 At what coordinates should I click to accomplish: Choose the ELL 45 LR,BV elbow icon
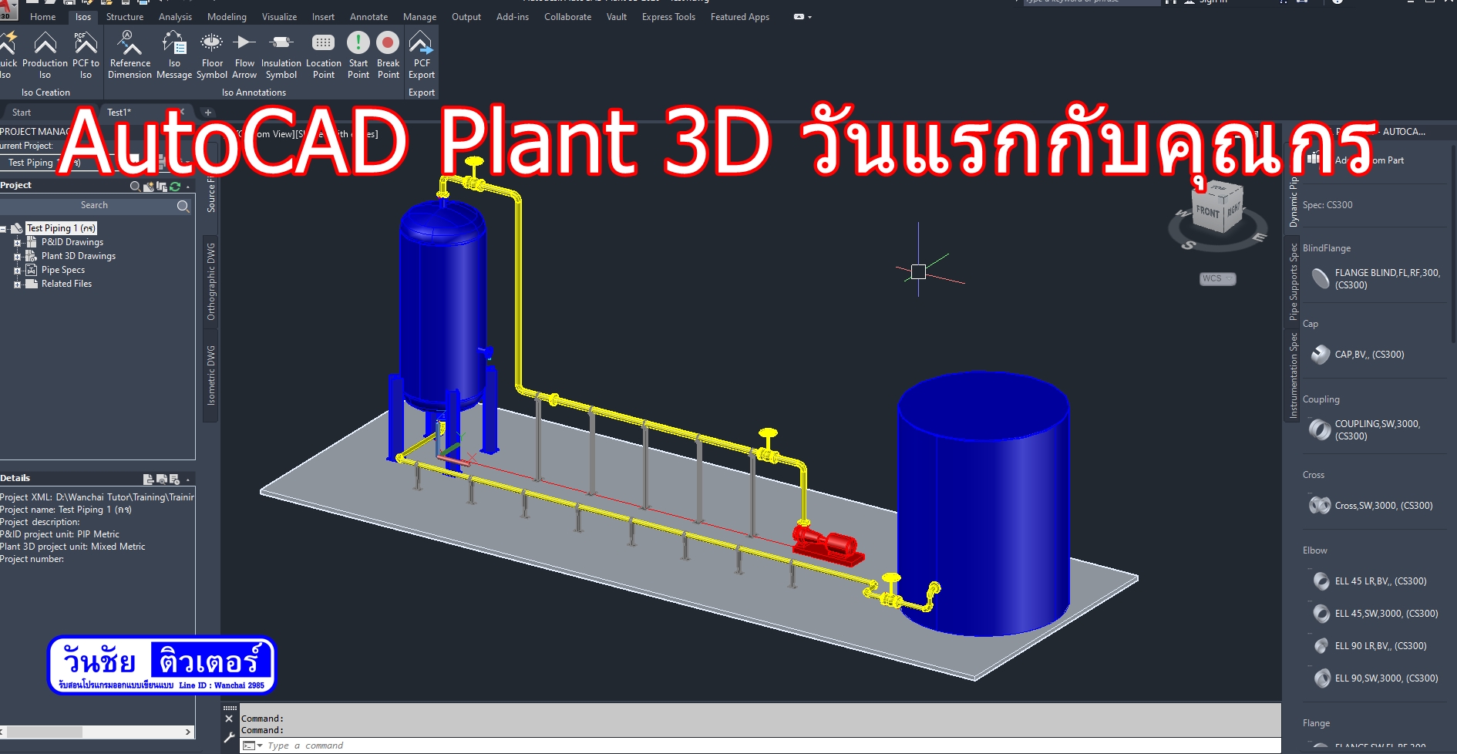click(1321, 581)
